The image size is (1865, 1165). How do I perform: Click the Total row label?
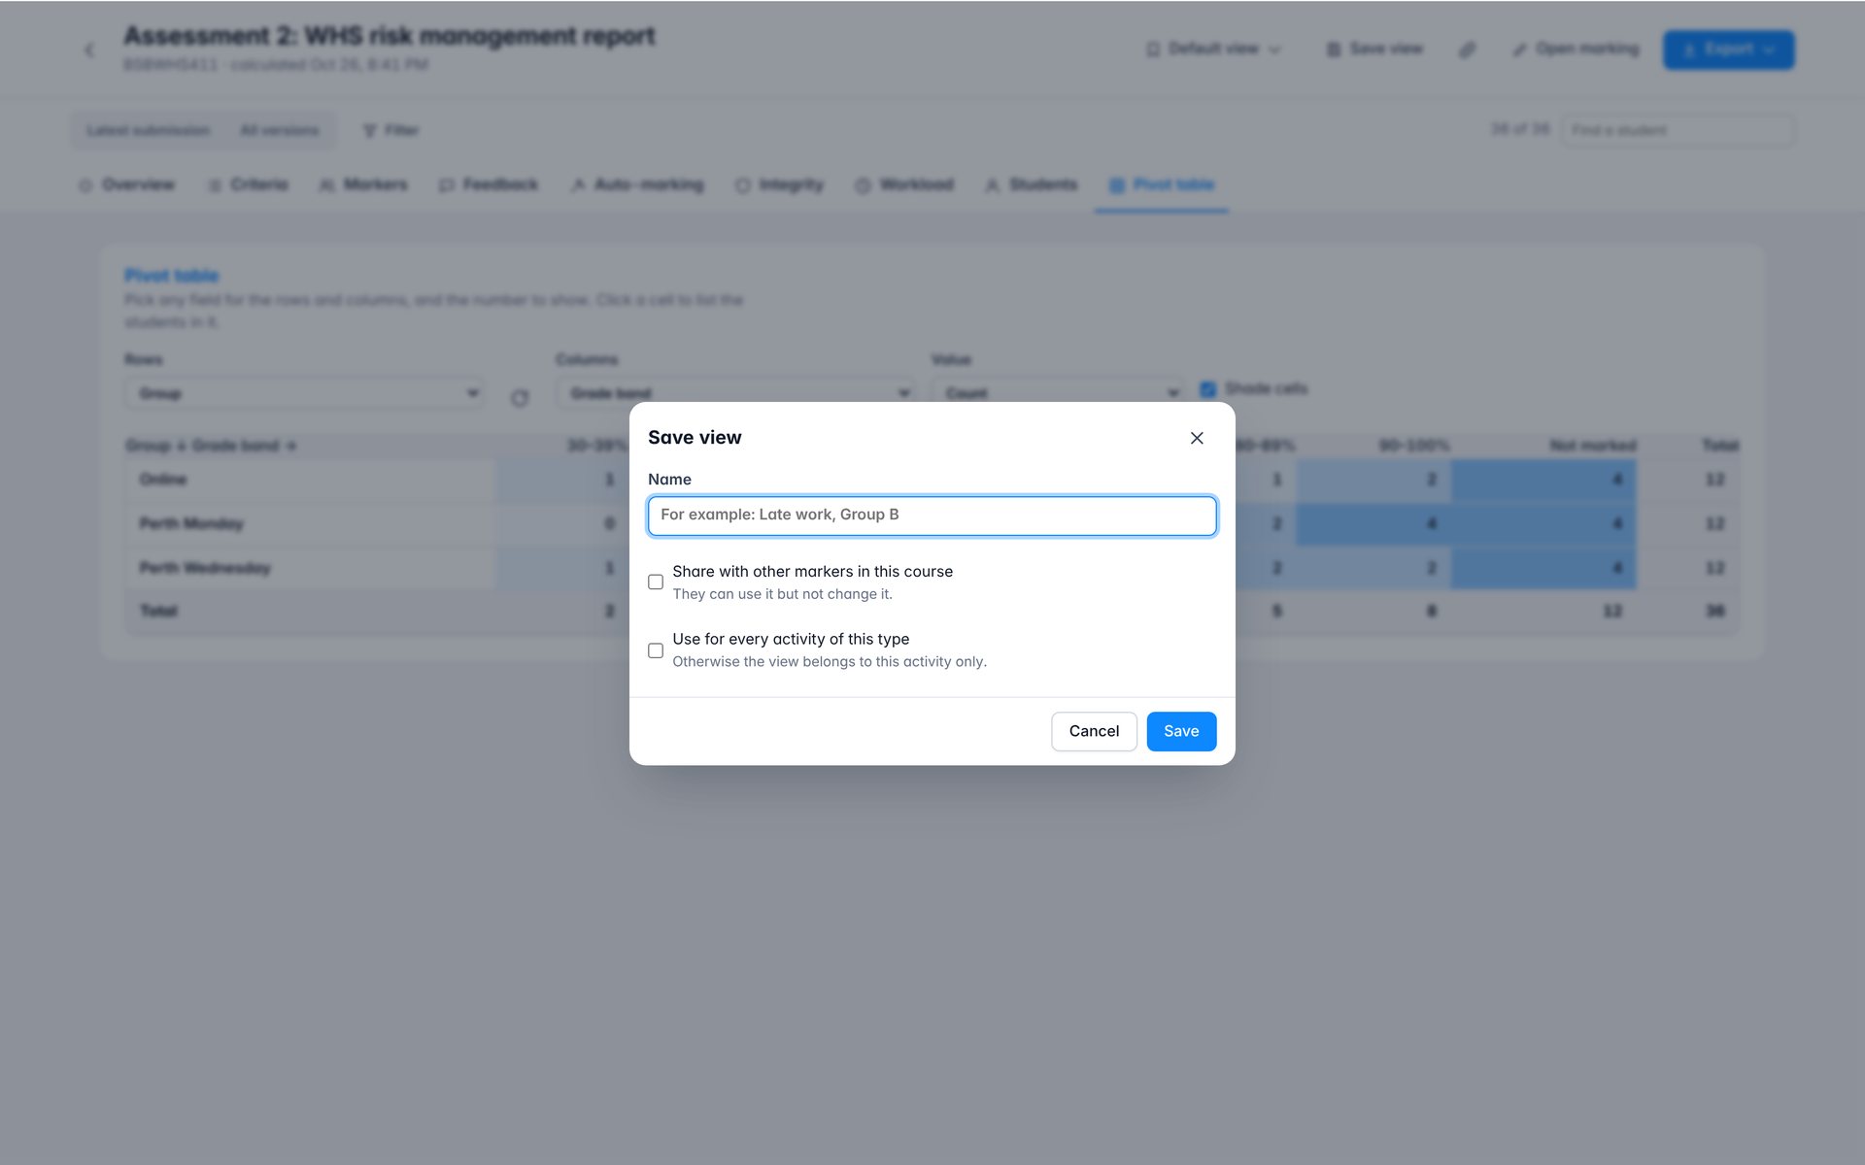[158, 612]
